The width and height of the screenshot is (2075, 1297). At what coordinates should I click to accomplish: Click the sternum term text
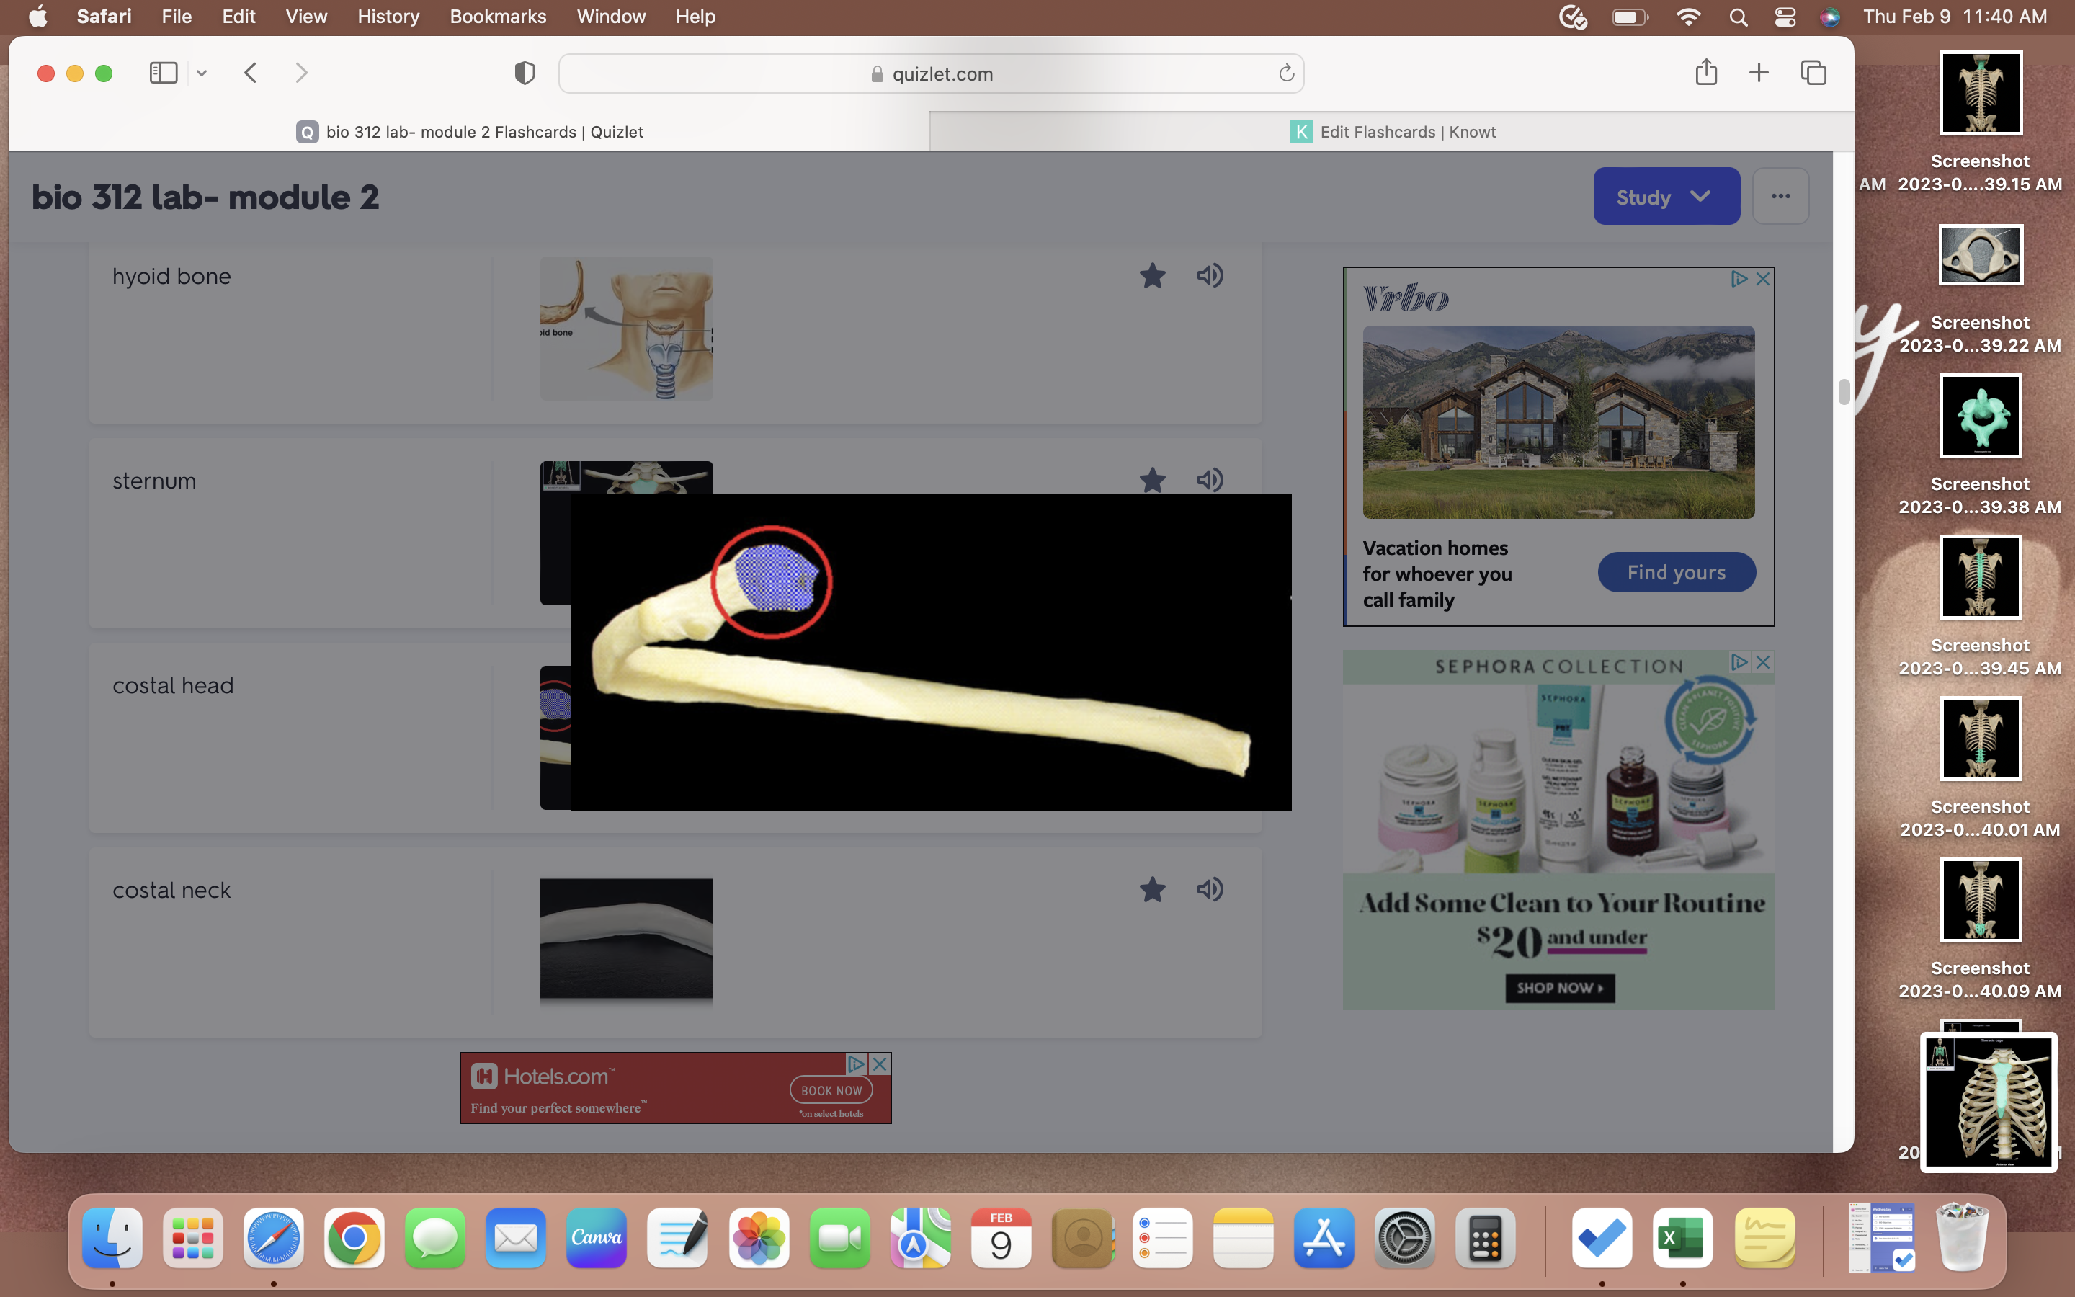(154, 481)
